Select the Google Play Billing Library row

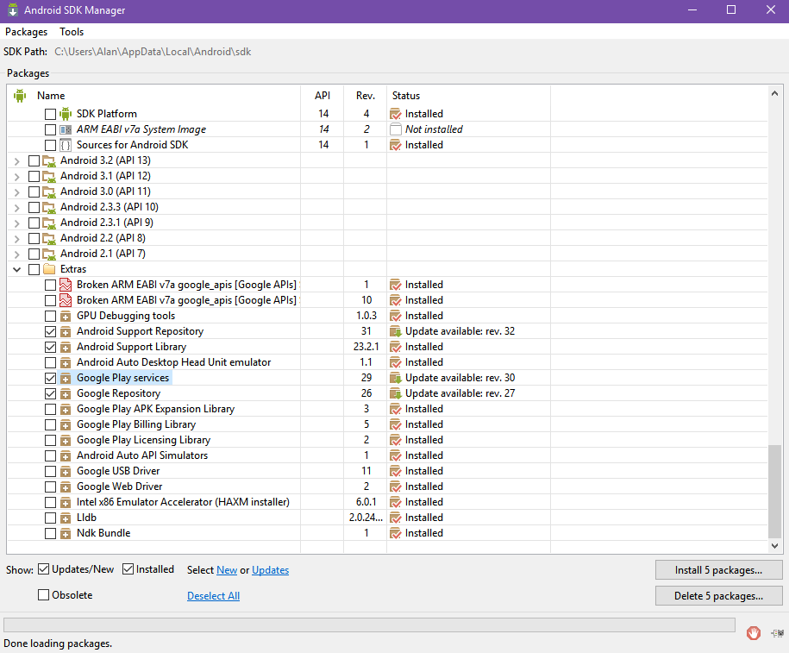pyautogui.click(x=387, y=424)
